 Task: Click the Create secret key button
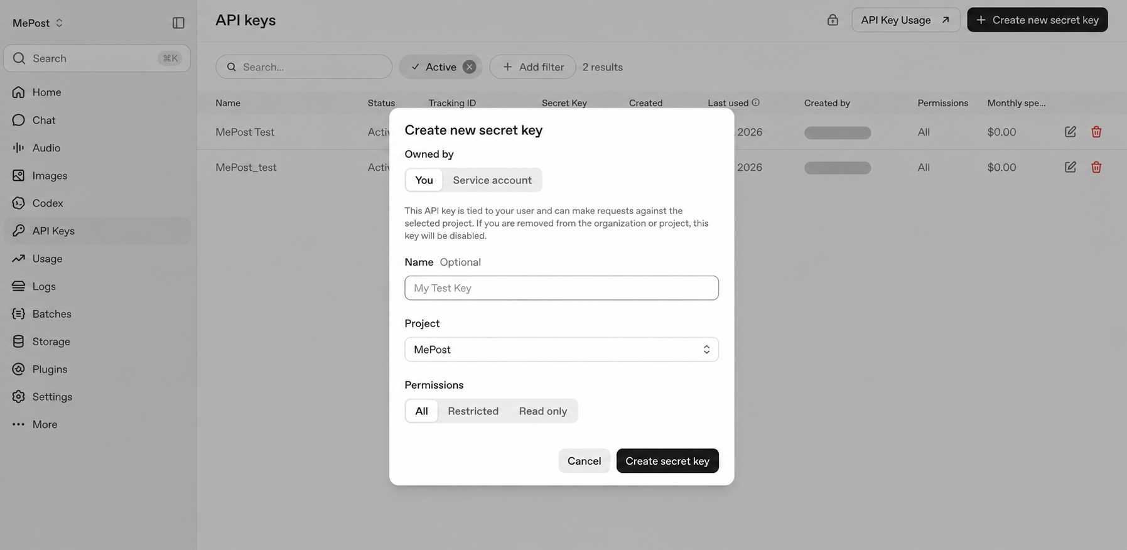coord(667,461)
